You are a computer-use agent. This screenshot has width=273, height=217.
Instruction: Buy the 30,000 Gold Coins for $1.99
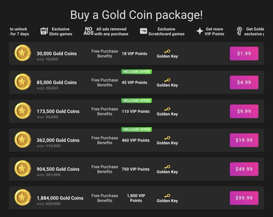point(244,54)
